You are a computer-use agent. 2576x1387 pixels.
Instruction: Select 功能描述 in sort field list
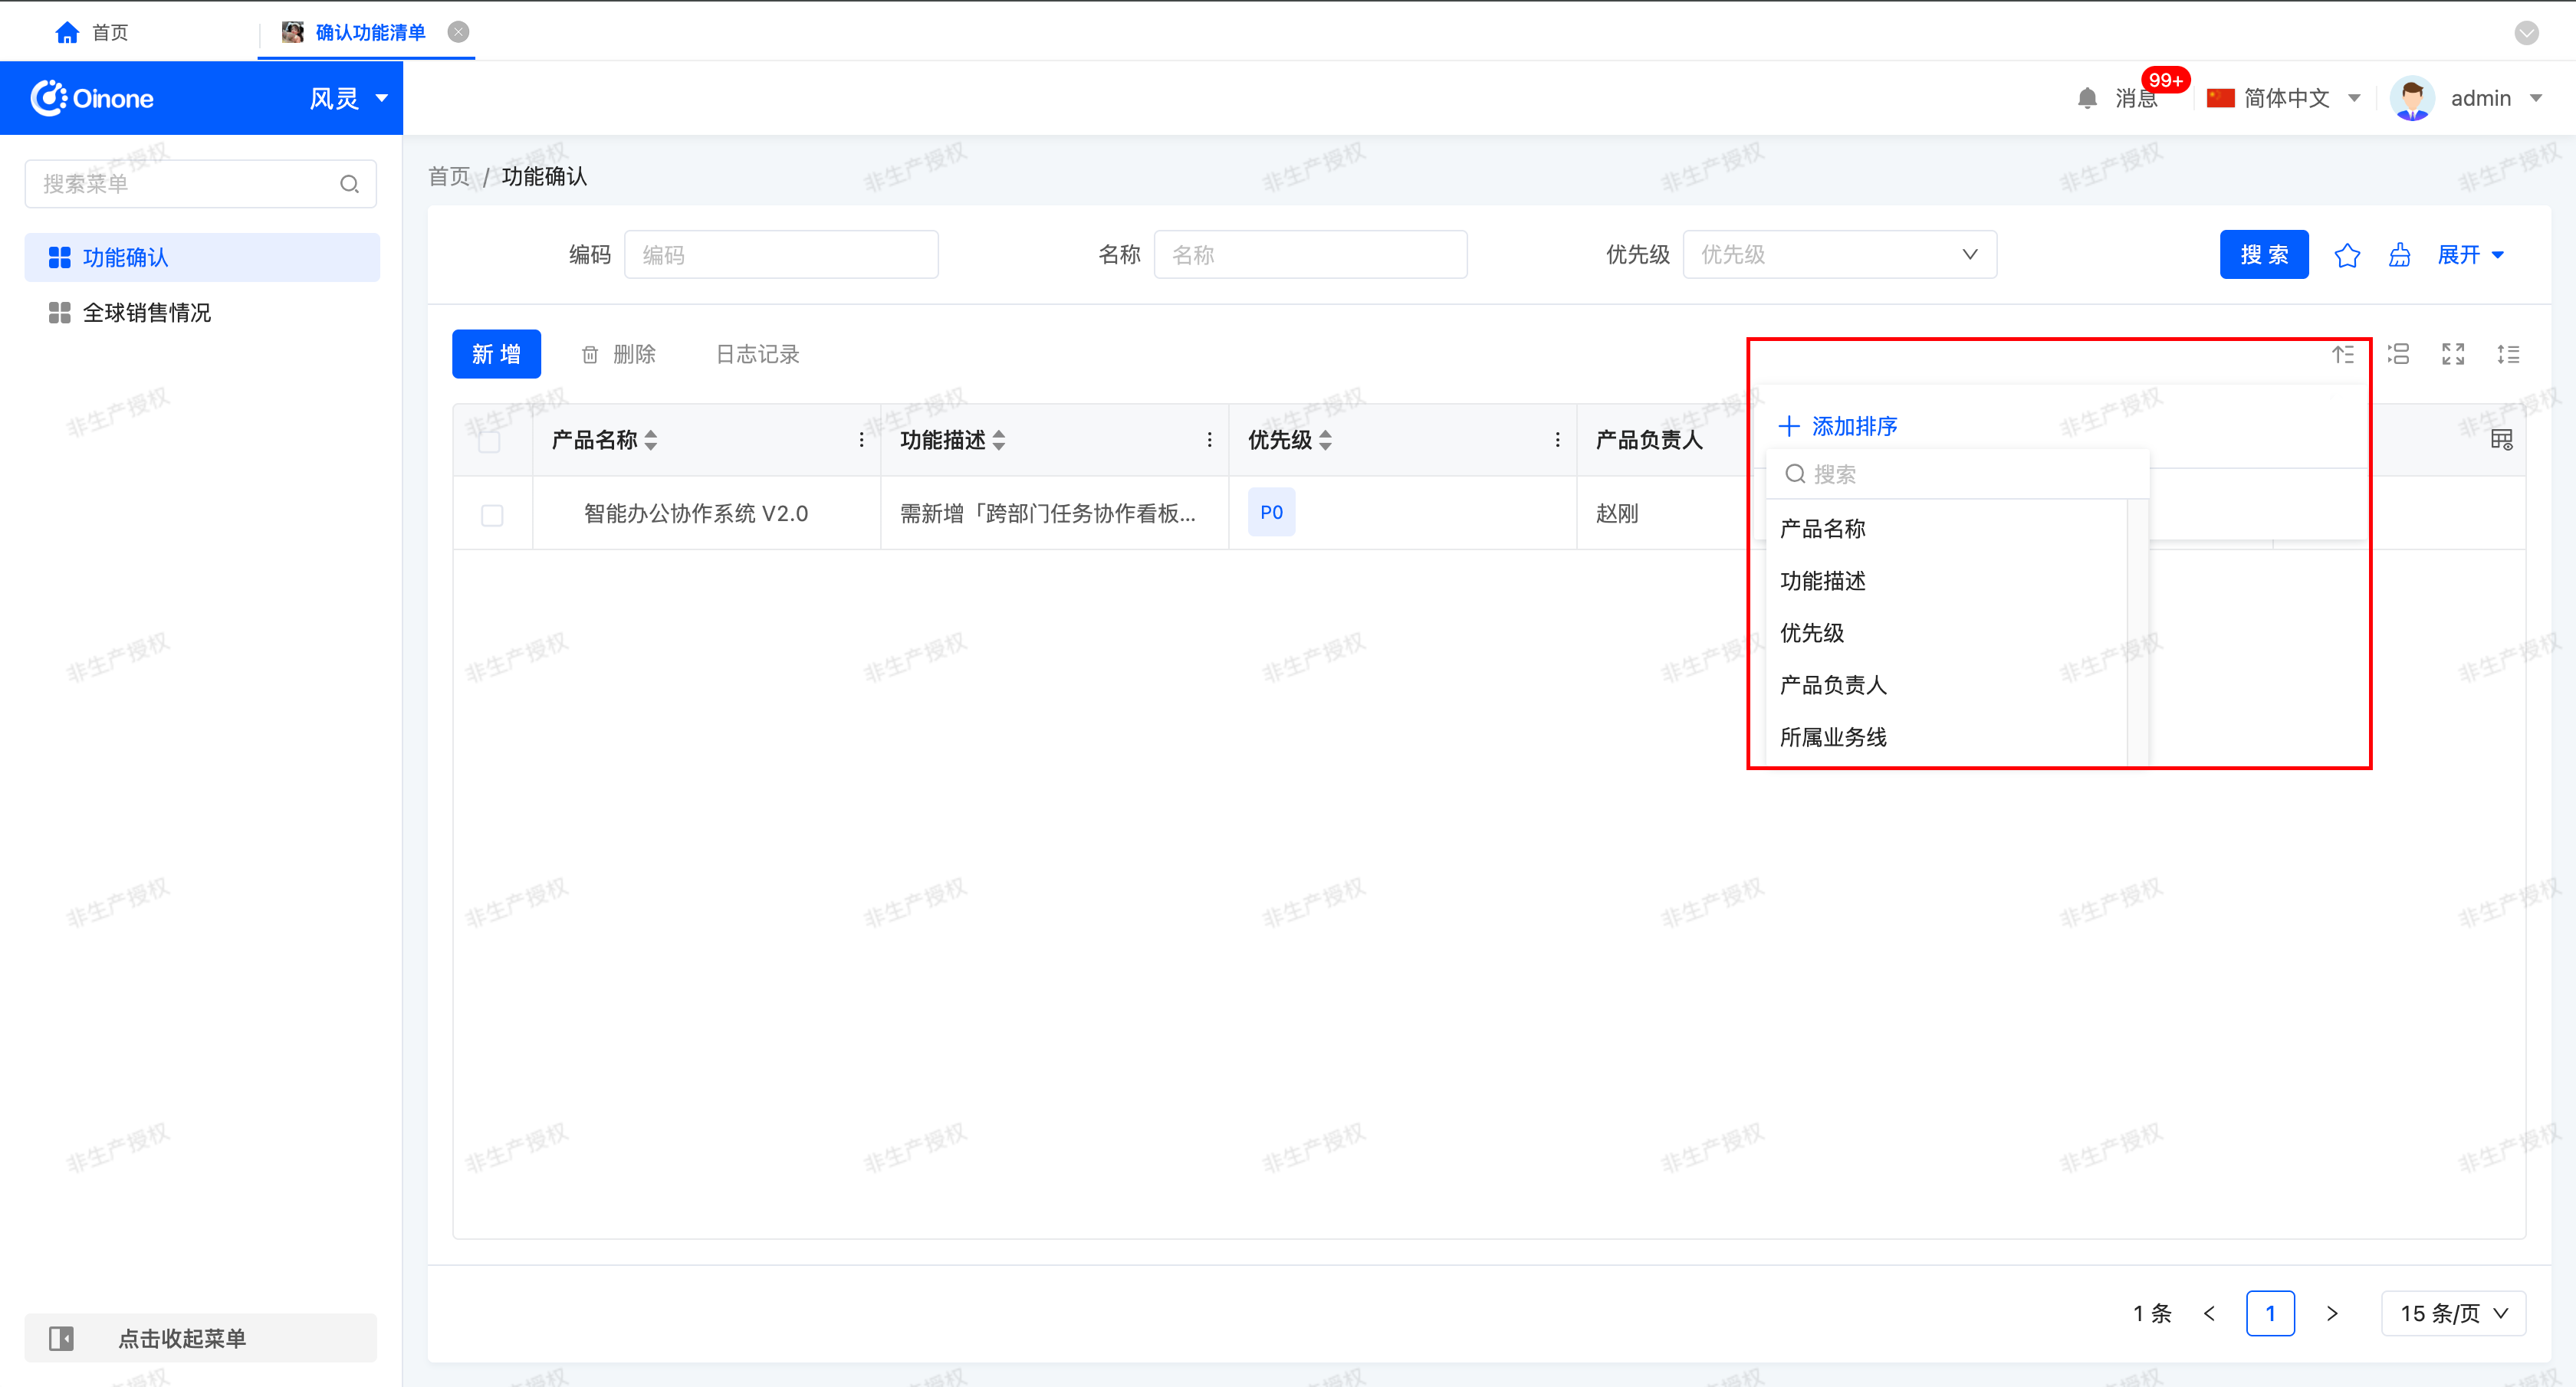pos(1823,581)
